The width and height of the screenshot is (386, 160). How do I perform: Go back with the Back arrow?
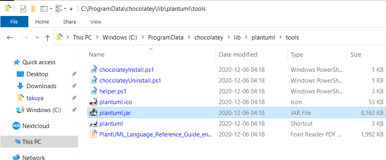[x=10, y=38]
